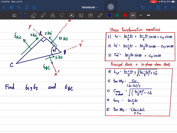
Task: Open the zoom window tool
Action: (x=14, y=16)
